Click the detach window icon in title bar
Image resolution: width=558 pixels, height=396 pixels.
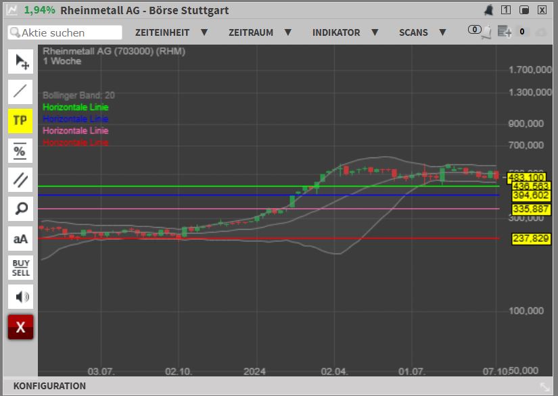coord(524,10)
